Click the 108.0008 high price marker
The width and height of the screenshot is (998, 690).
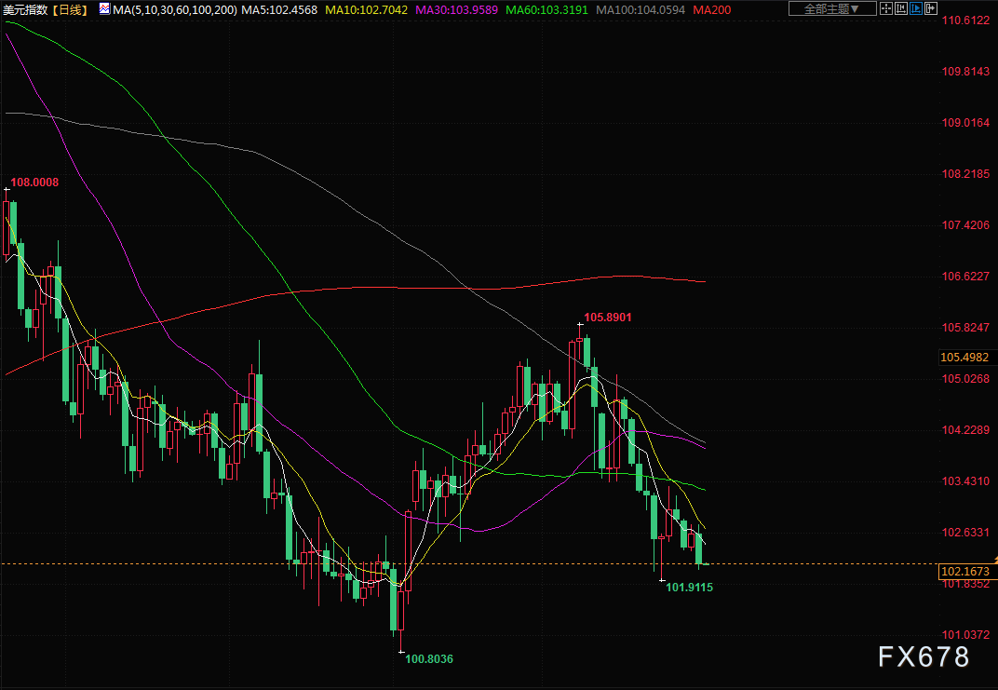click(x=34, y=183)
